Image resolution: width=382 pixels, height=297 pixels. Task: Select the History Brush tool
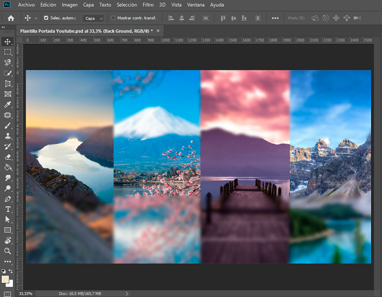[x=8, y=147]
